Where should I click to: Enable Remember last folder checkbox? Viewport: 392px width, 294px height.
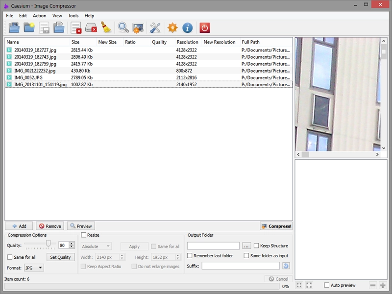click(190, 255)
